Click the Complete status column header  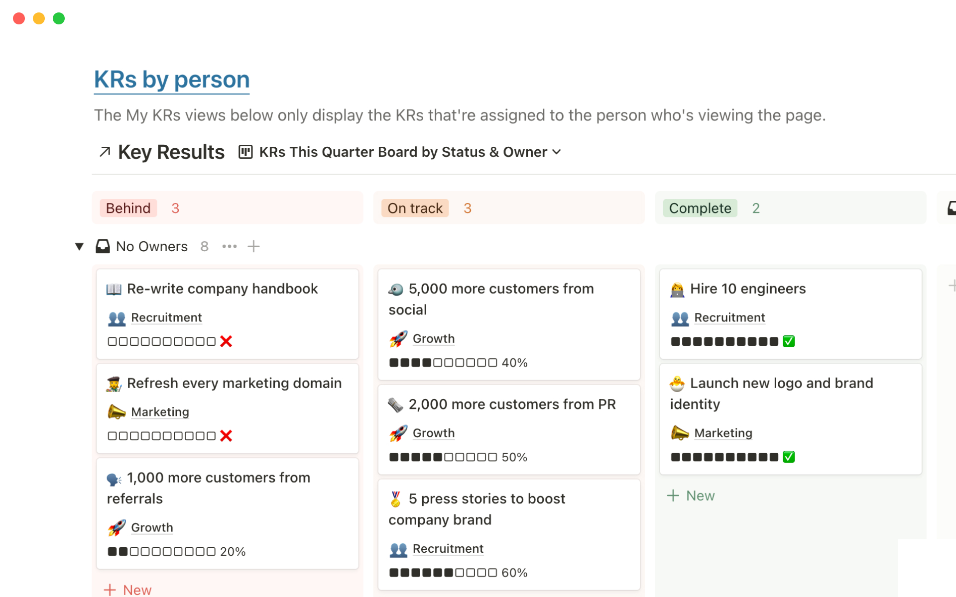[x=700, y=208]
